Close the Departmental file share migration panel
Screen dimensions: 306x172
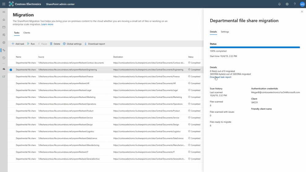click(302, 12)
